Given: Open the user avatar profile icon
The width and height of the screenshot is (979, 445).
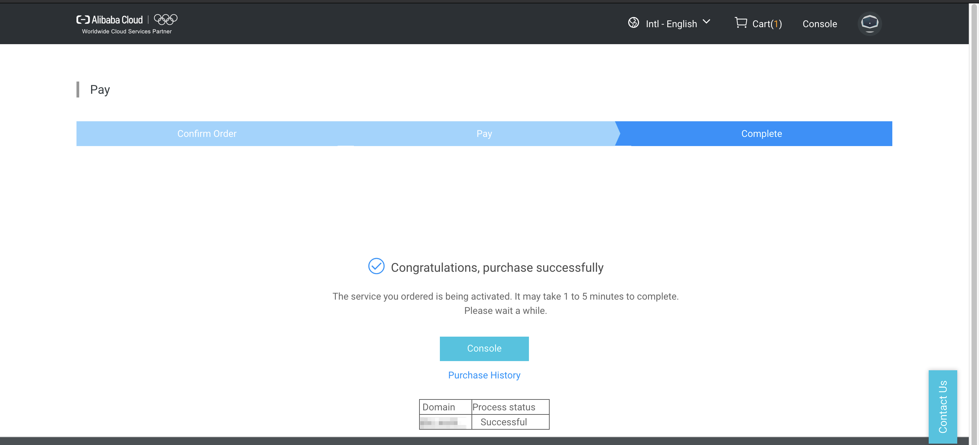Looking at the screenshot, I should [x=869, y=23].
